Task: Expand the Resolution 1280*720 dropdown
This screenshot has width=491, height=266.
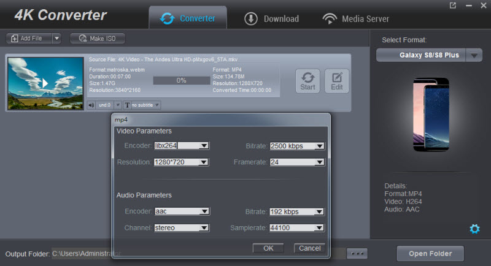Action: (x=204, y=162)
